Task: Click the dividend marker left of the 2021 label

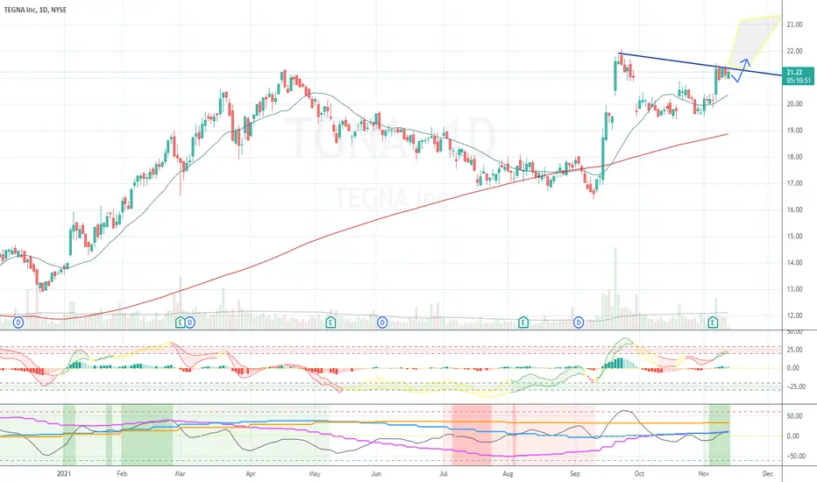Action: pyautogui.click(x=18, y=323)
